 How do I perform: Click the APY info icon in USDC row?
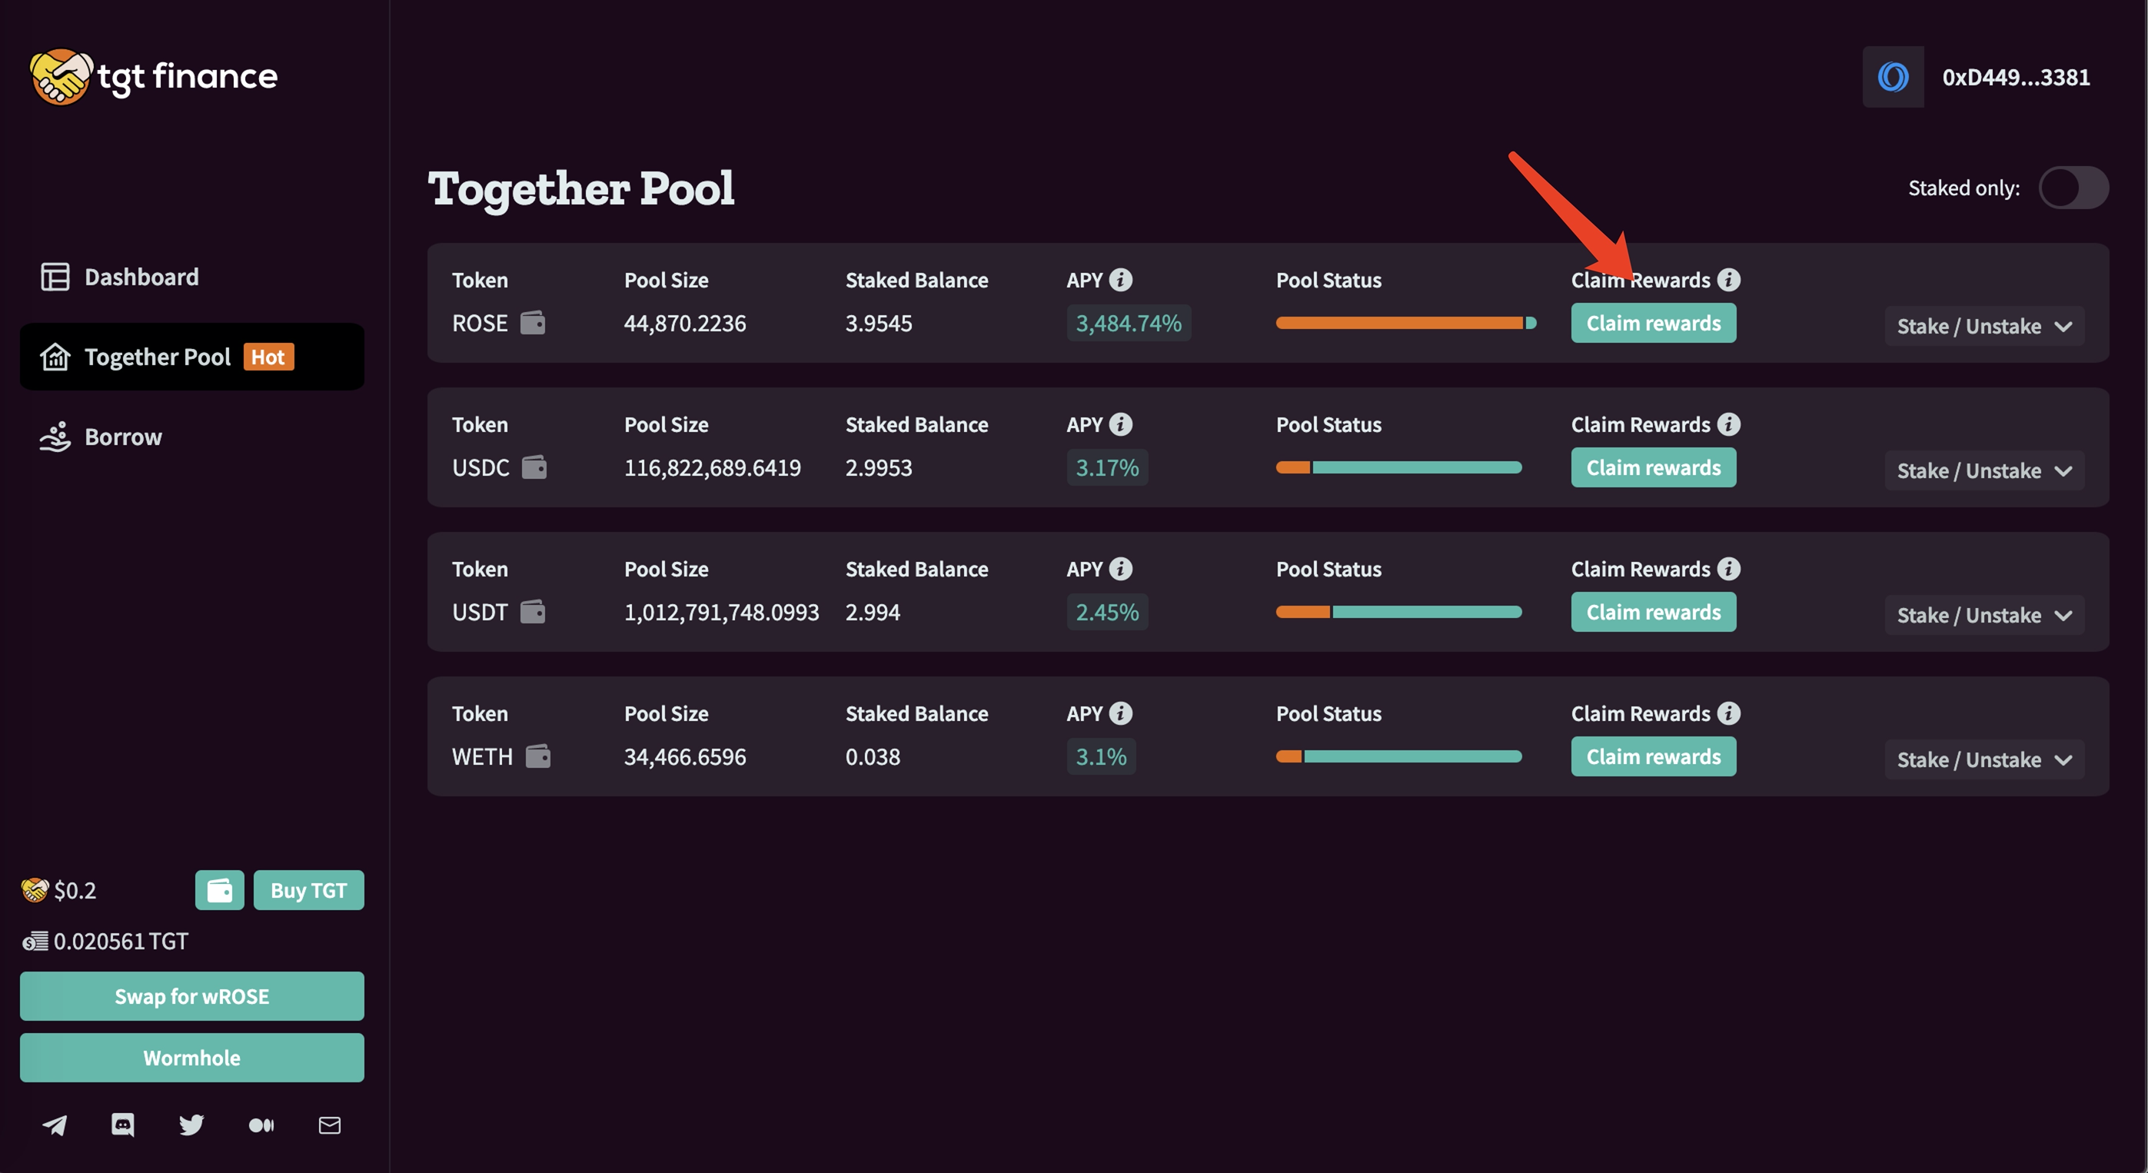click(1121, 424)
